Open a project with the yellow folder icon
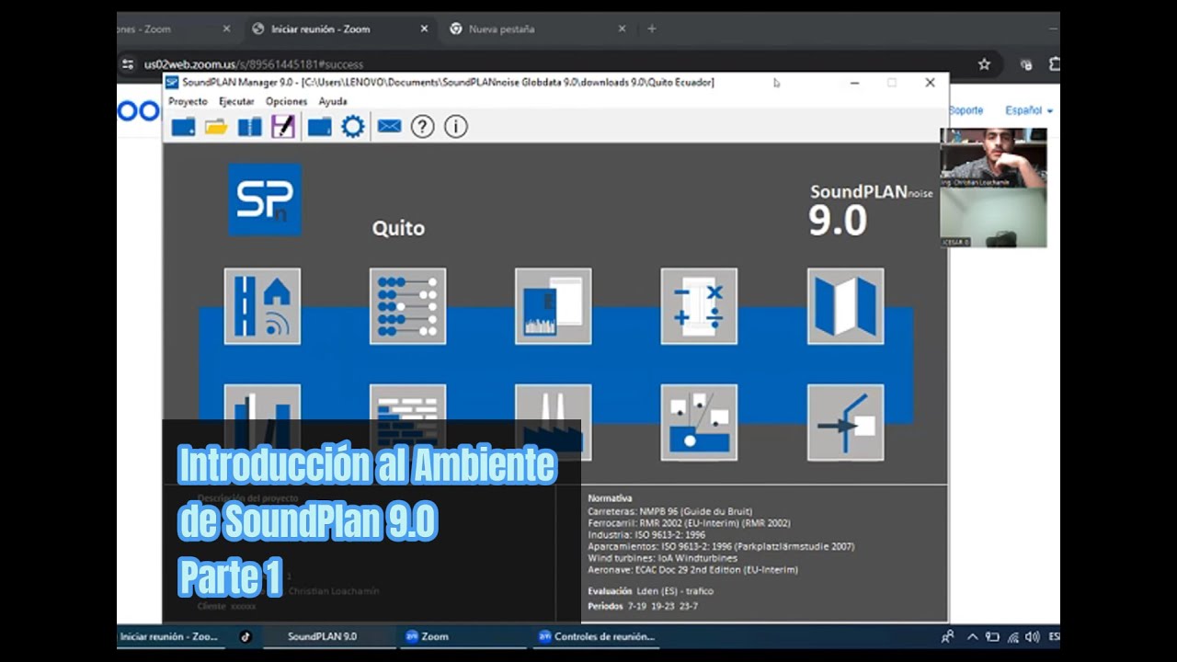 (x=216, y=127)
